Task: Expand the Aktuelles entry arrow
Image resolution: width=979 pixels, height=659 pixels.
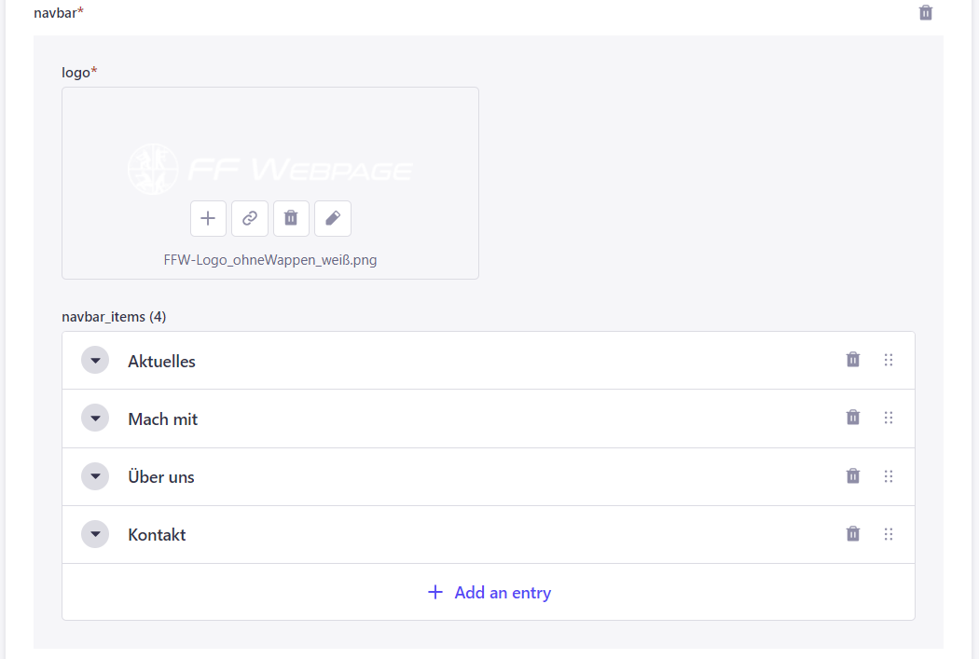Action: (x=95, y=360)
